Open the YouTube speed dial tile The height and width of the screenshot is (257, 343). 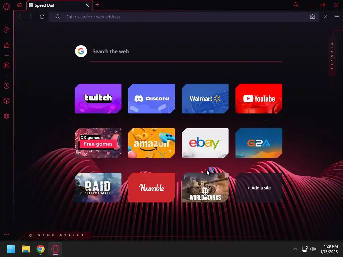coord(259,99)
